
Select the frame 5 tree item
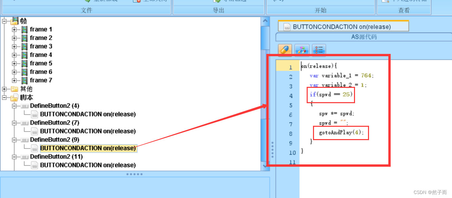(x=41, y=63)
